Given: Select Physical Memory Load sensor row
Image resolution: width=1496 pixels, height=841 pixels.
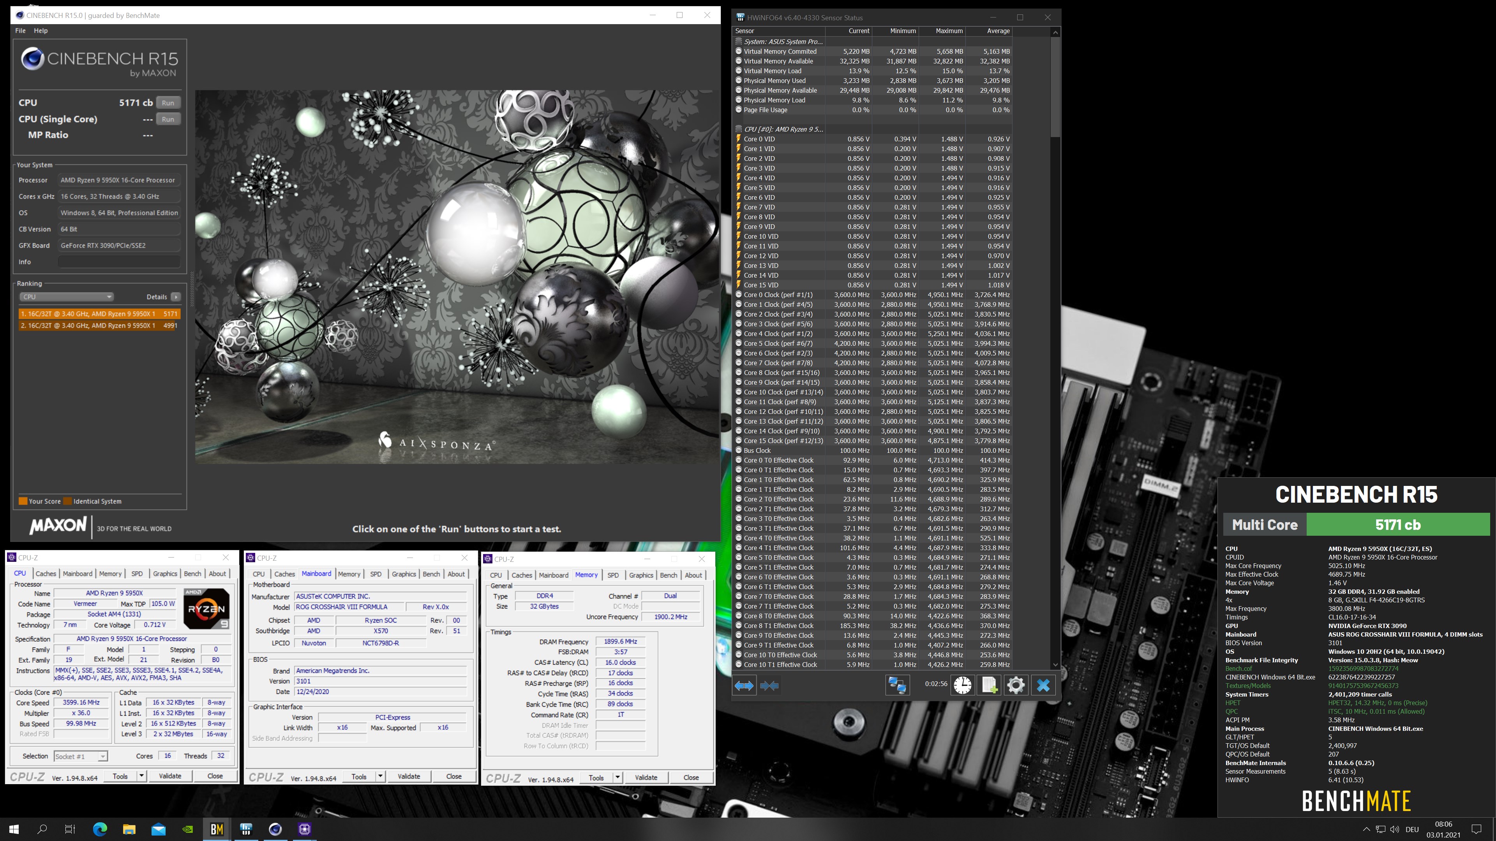Looking at the screenshot, I should tap(873, 100).
